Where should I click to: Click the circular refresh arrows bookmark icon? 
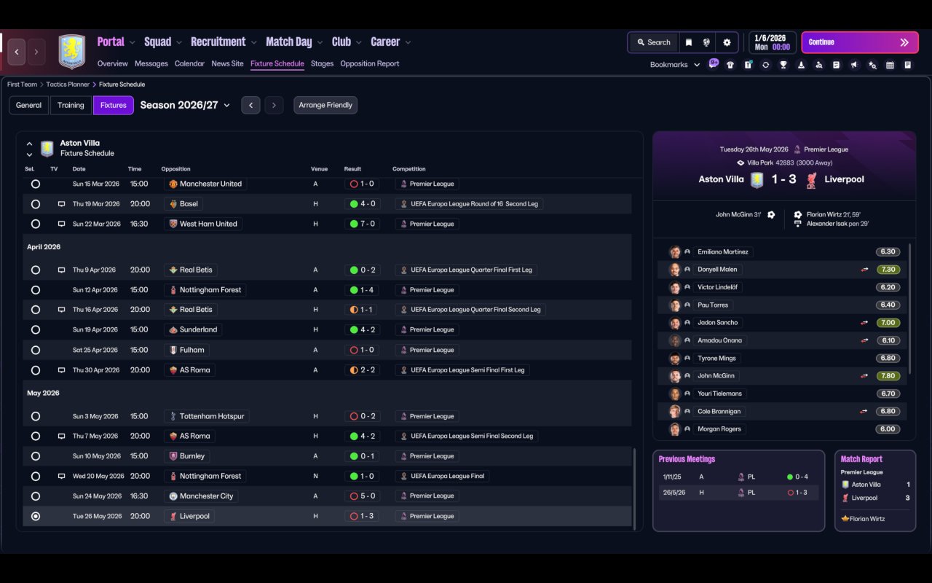pyautogui.click(x=765, y=65)
